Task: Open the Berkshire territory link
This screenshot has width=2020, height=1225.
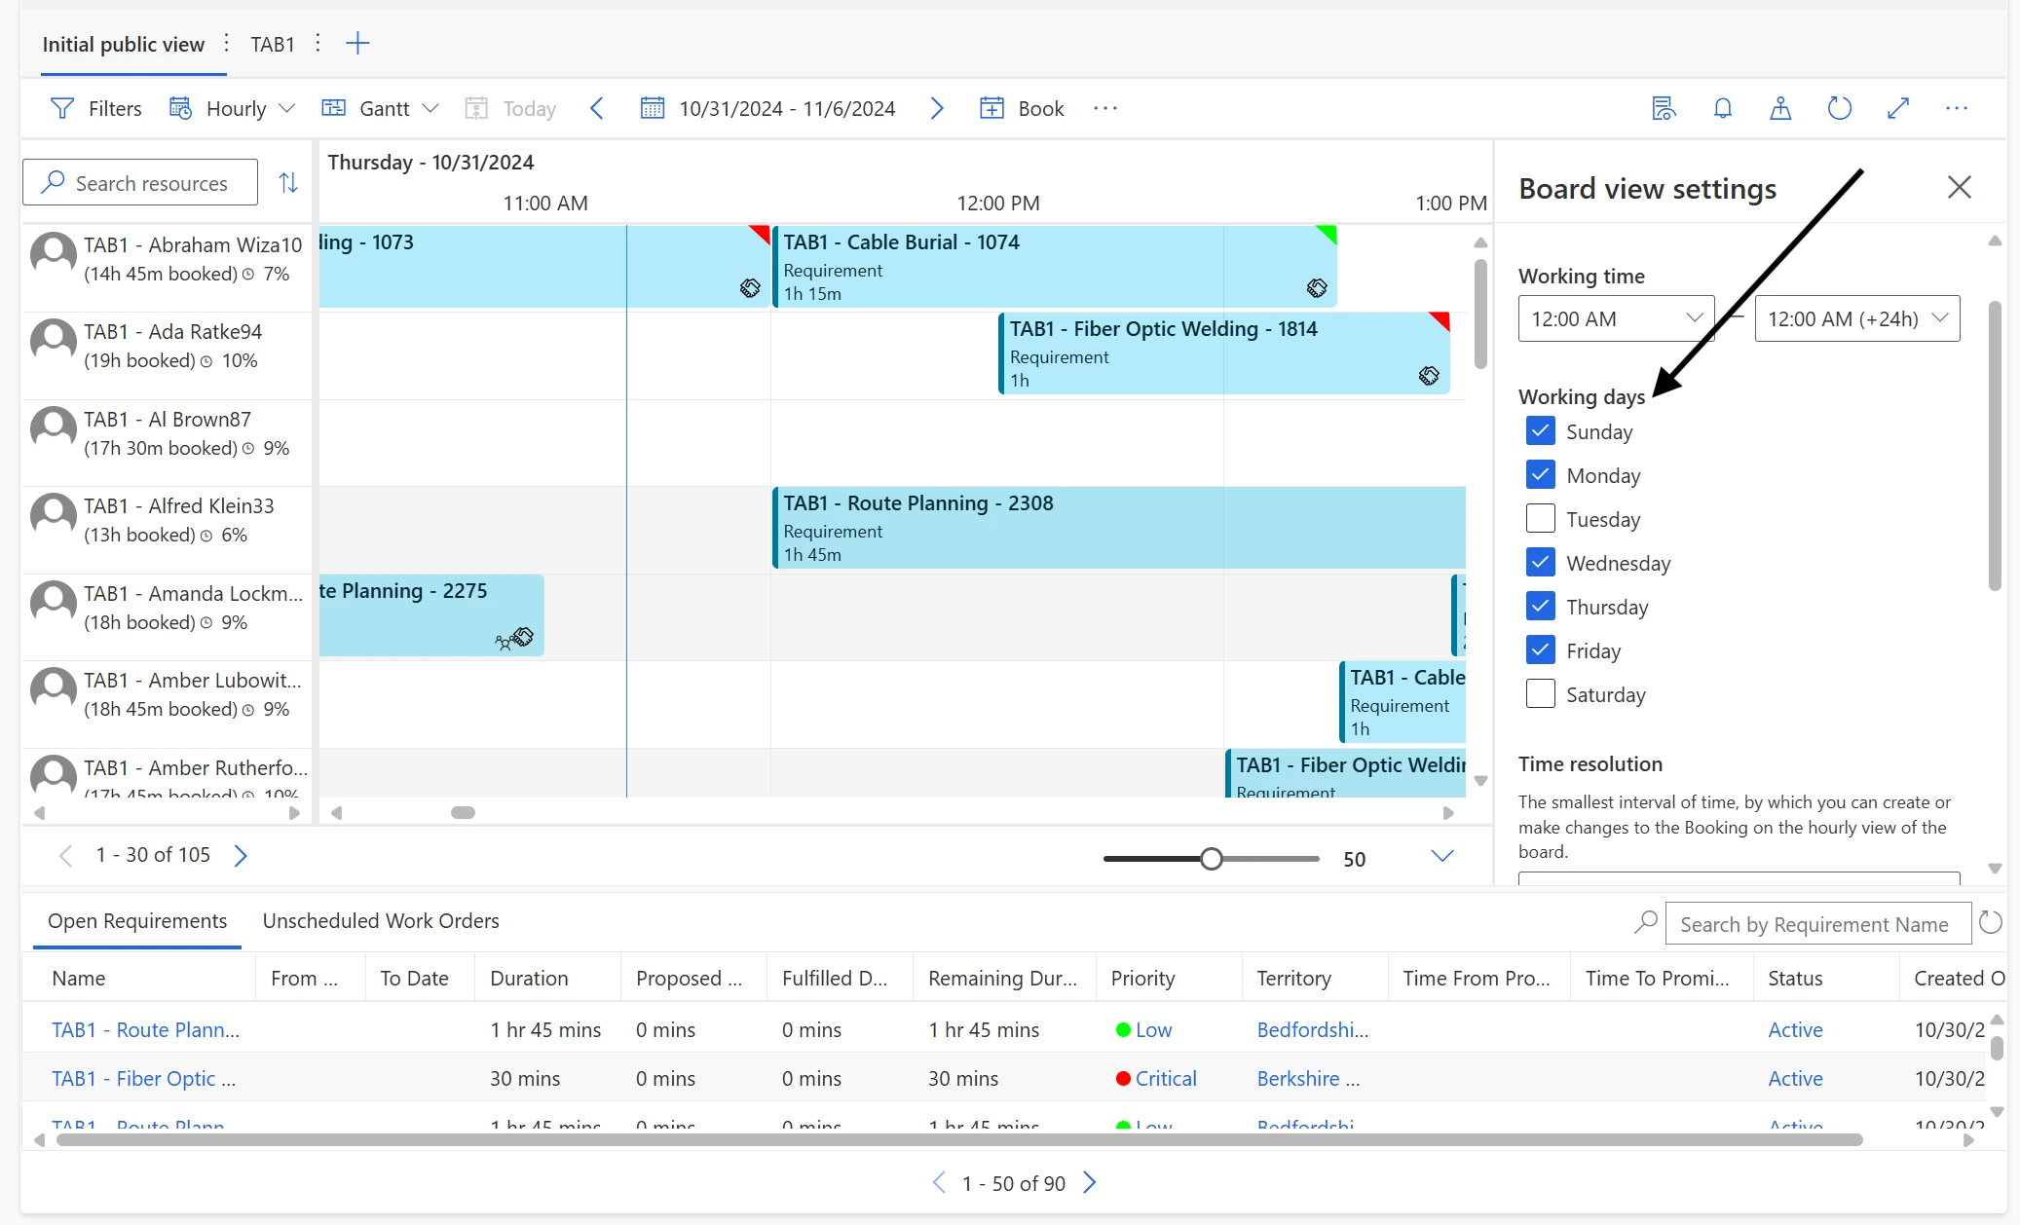Action: (x=1306, y=1078)
